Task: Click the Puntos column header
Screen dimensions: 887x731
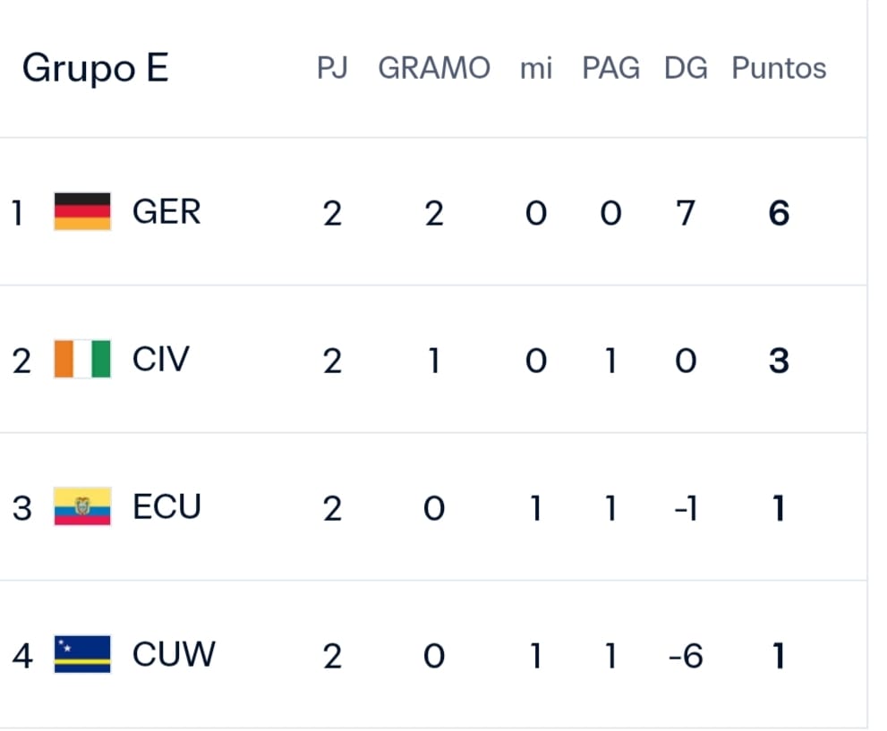Action: (x=779, y=68)
